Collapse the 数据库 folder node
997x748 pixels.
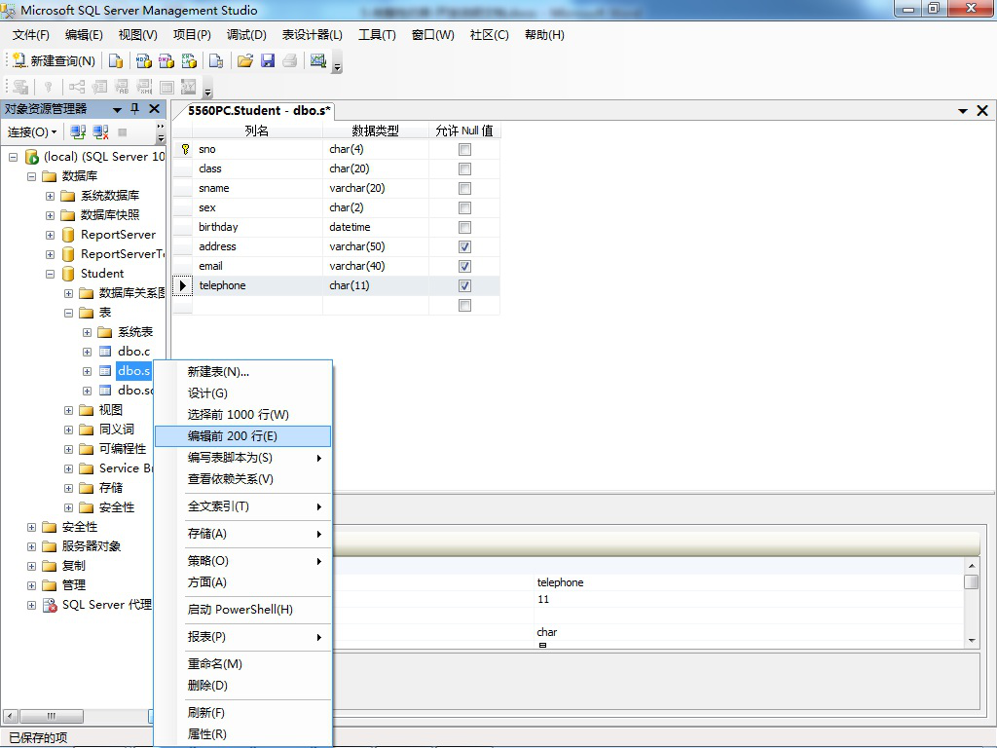coord(31,176)
